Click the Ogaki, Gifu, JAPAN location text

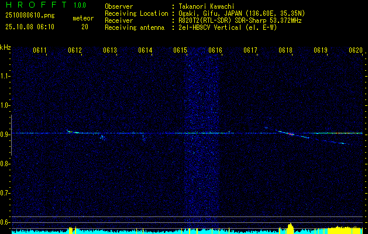click(242, 13)
